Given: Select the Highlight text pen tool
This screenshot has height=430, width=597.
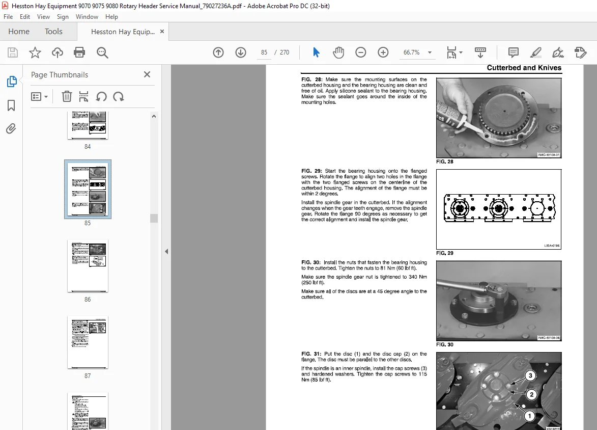Looking at the screenshot, I should [x=536, y=52].
